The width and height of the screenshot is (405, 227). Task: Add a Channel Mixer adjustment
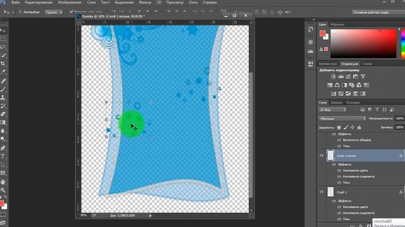point(359,85)
